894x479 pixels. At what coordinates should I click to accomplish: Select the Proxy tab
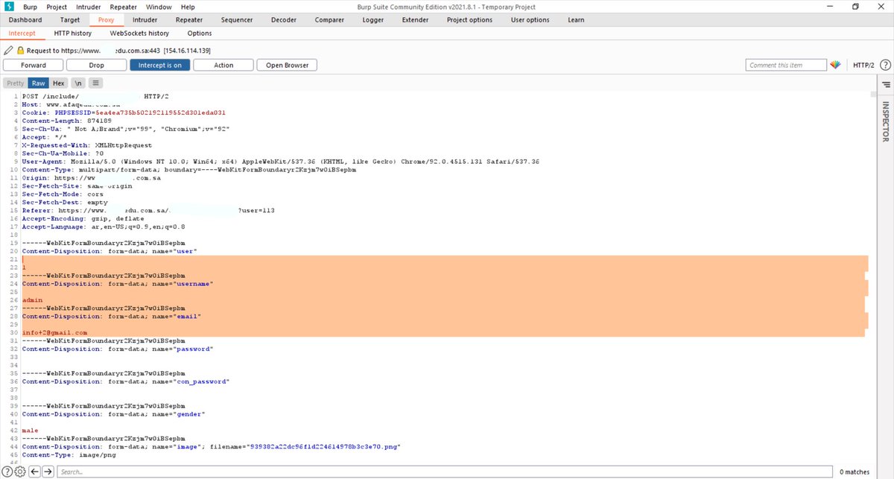pos(107,20)
